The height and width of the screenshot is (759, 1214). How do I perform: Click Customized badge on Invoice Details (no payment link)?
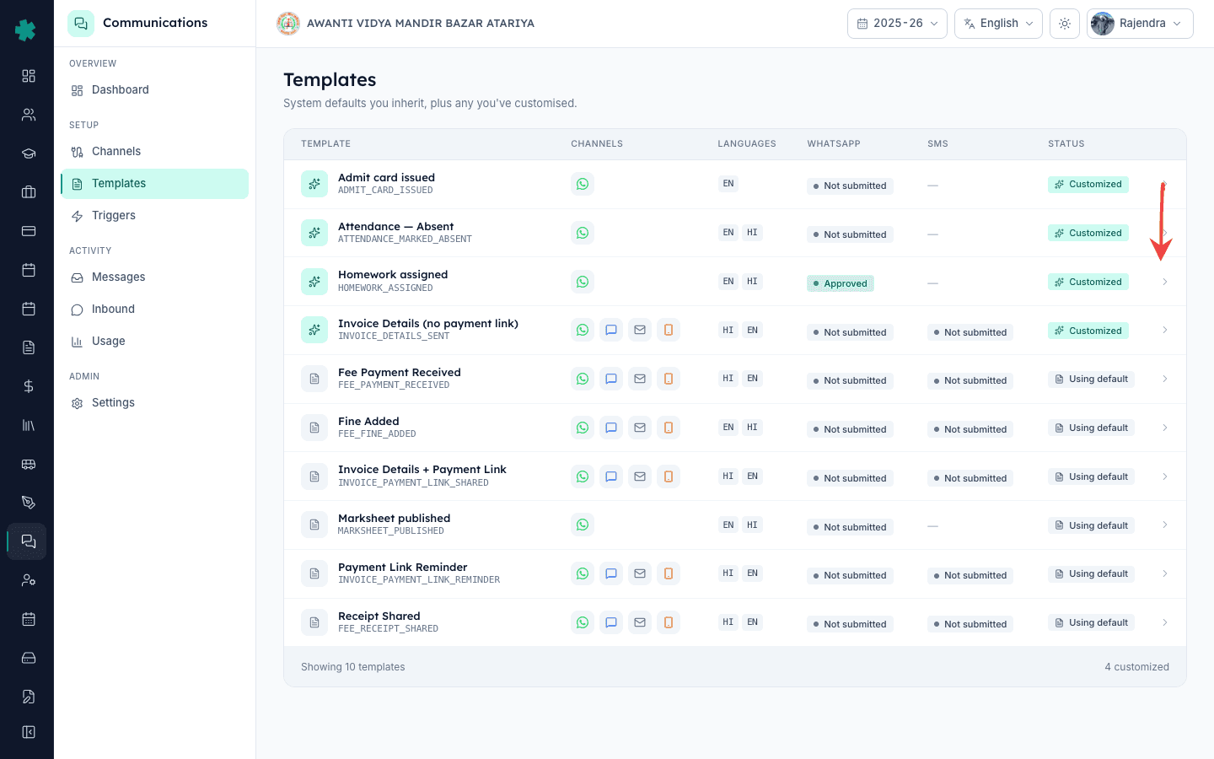[1088, 331]
